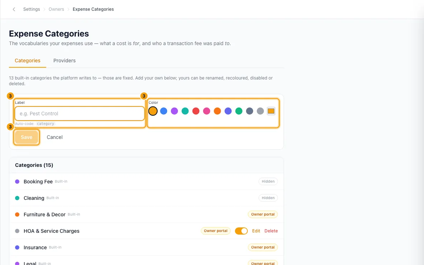Select the slate color swatch
This screenshot has width=424, height=265.
click(x=250, y=111)
